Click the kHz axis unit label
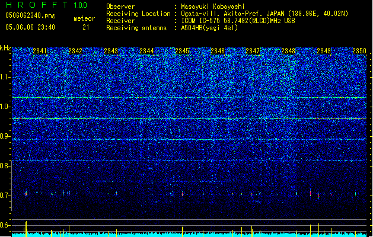The image size is (373, 237). click(5, 48)
